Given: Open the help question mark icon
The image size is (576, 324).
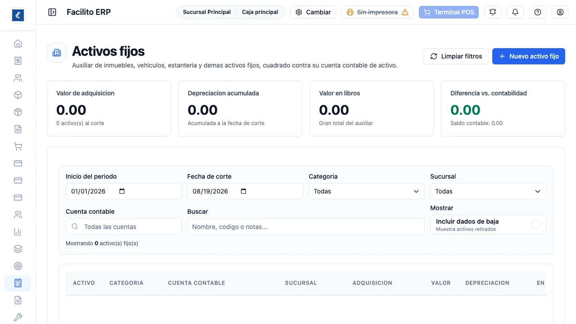Looking at the screenshot, I should point(538,12).
